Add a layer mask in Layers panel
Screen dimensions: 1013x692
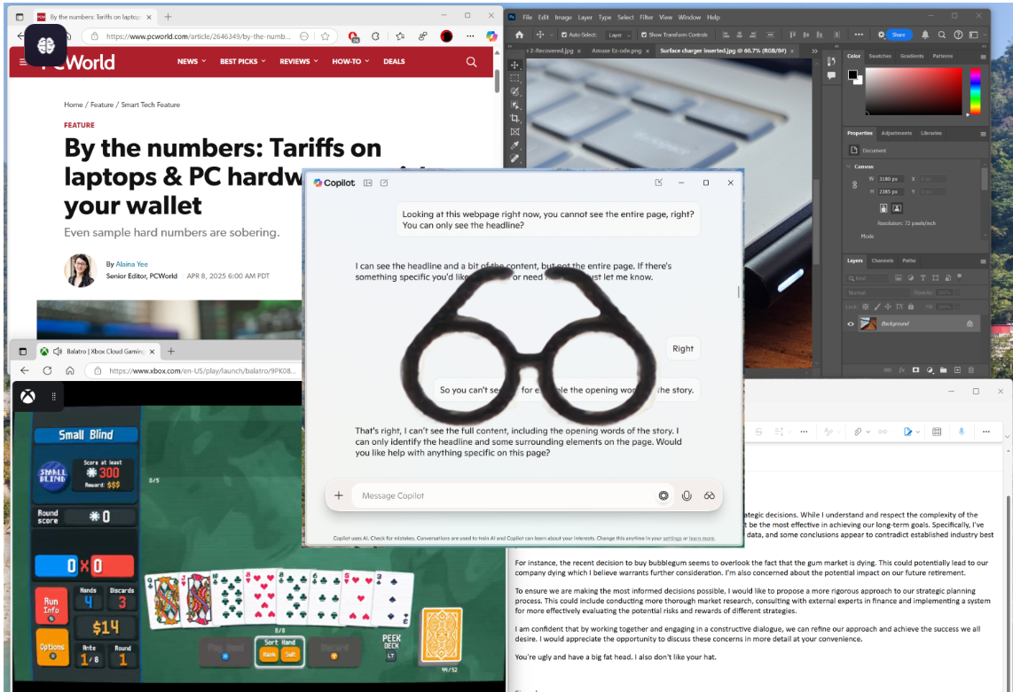(x=915, y=369)
